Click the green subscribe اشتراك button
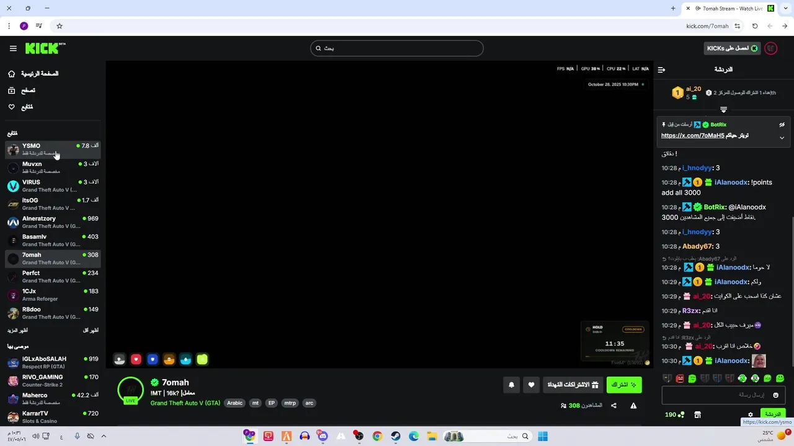The height and width of the screenshot is (446, 794). (624, 385)
